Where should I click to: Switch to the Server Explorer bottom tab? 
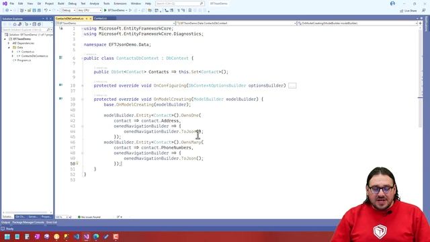point(33,216)
